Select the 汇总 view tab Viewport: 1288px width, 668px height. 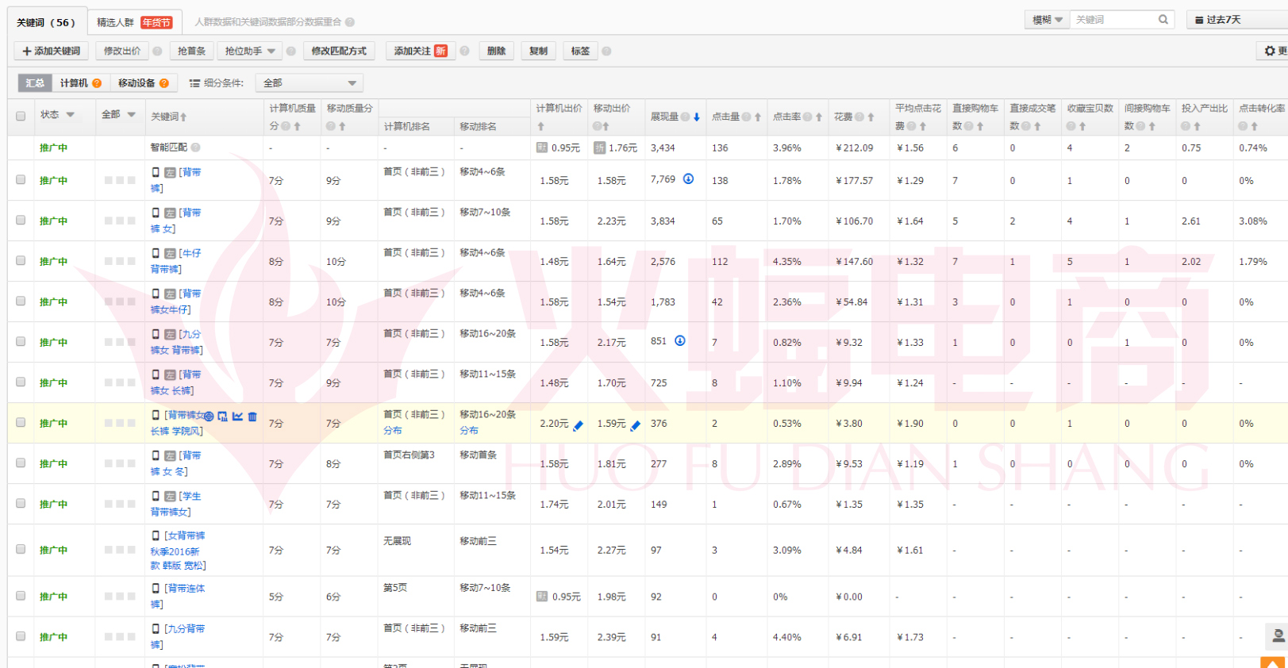[x=35, y=83]
